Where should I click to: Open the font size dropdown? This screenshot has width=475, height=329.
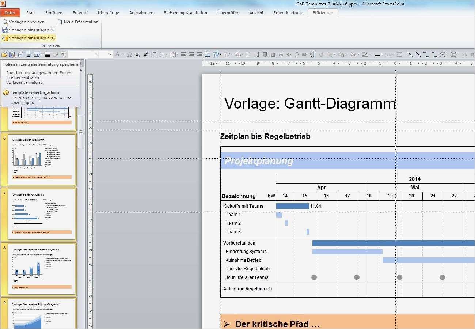pyautogui.click(x=110, y=54)
